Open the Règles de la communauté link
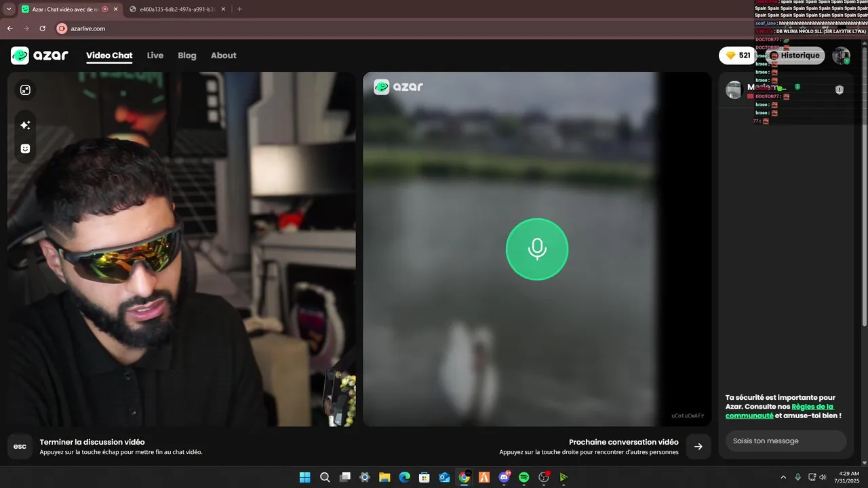868x488 pixels. point(779,411)
